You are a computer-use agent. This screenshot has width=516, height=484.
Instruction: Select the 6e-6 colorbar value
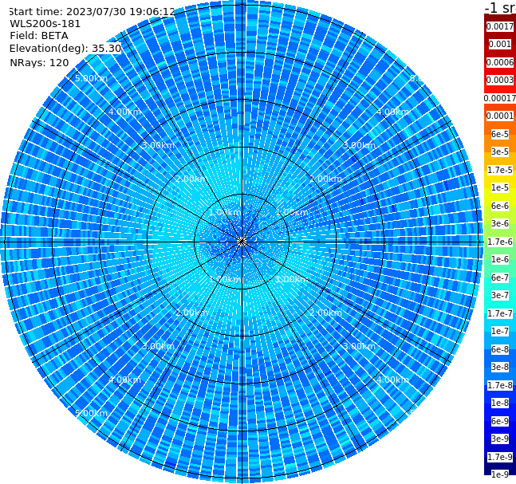pos(500,206)
